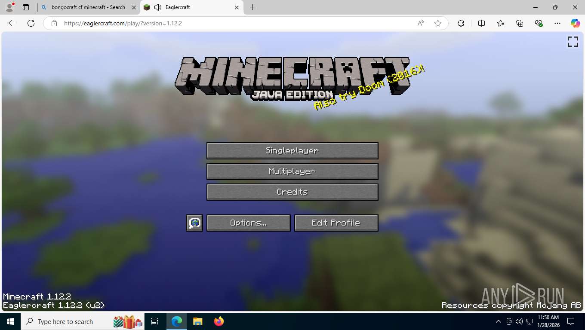Launch Copilot sidebar
The height and width of the screenshot is (330, 585).
tap(576, 23)
